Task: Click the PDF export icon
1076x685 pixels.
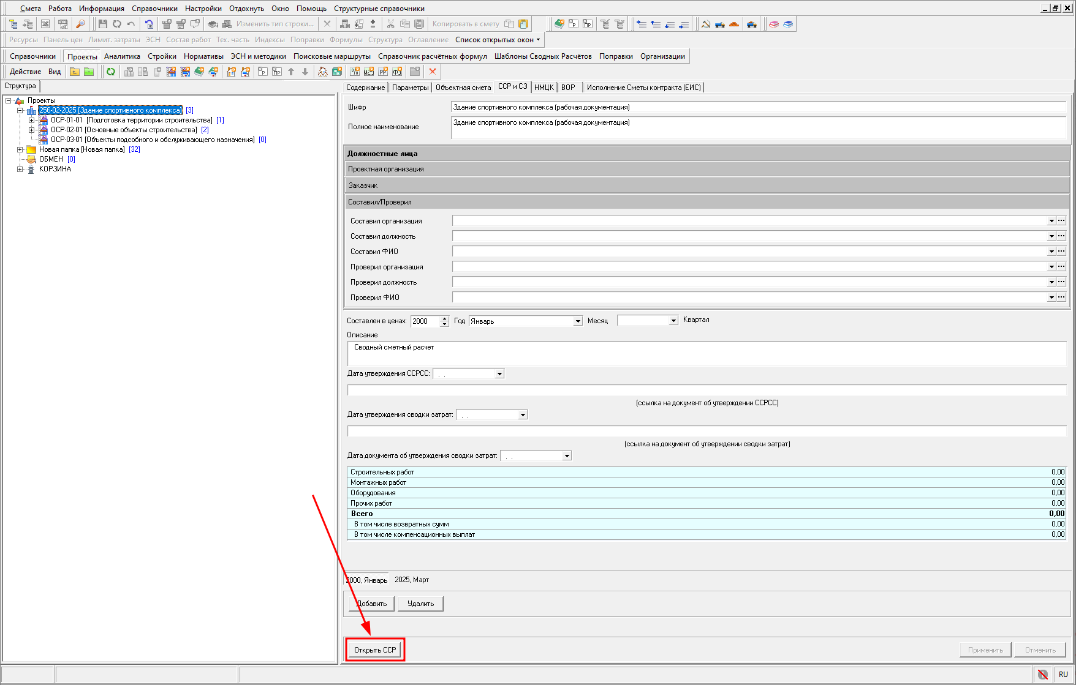Action: pos(63,24)
